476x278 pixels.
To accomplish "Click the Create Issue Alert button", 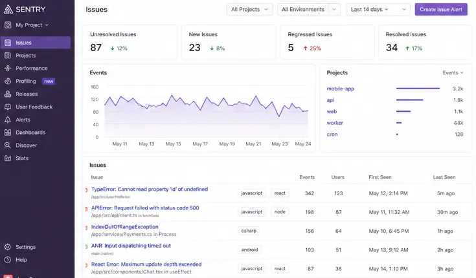I will click(441, 10).
